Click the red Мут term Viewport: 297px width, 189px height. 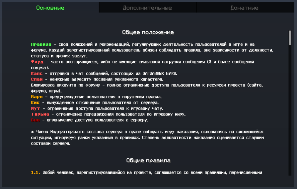[x=36, y=109]
